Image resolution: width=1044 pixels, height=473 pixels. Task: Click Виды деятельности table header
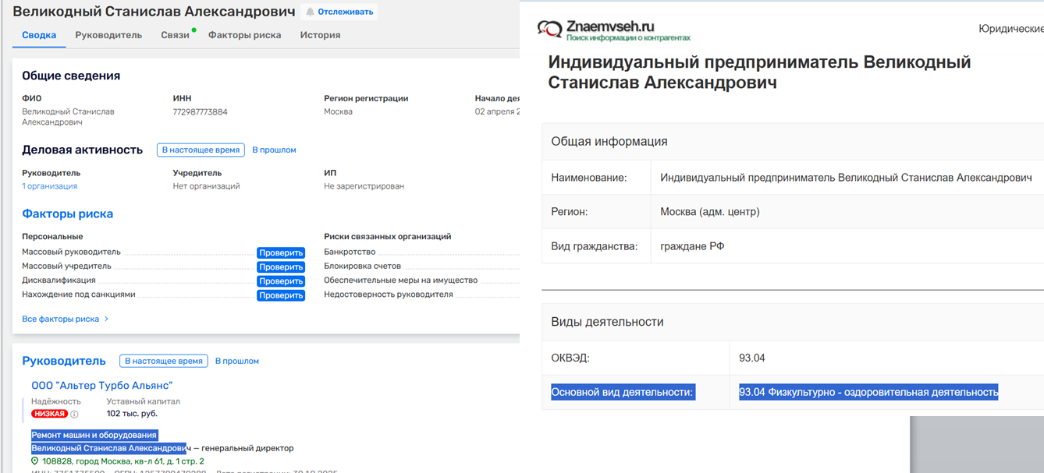(x=793, y=322)
